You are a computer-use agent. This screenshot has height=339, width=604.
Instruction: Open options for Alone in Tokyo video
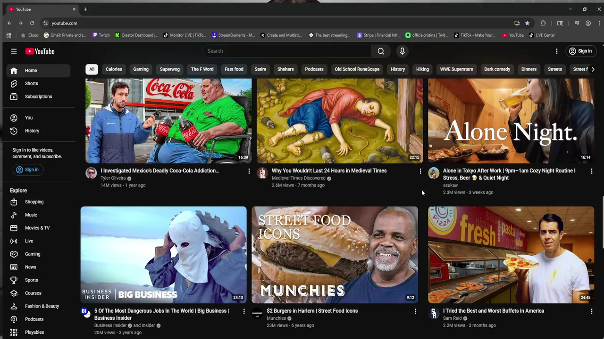(x=591, y=171)
